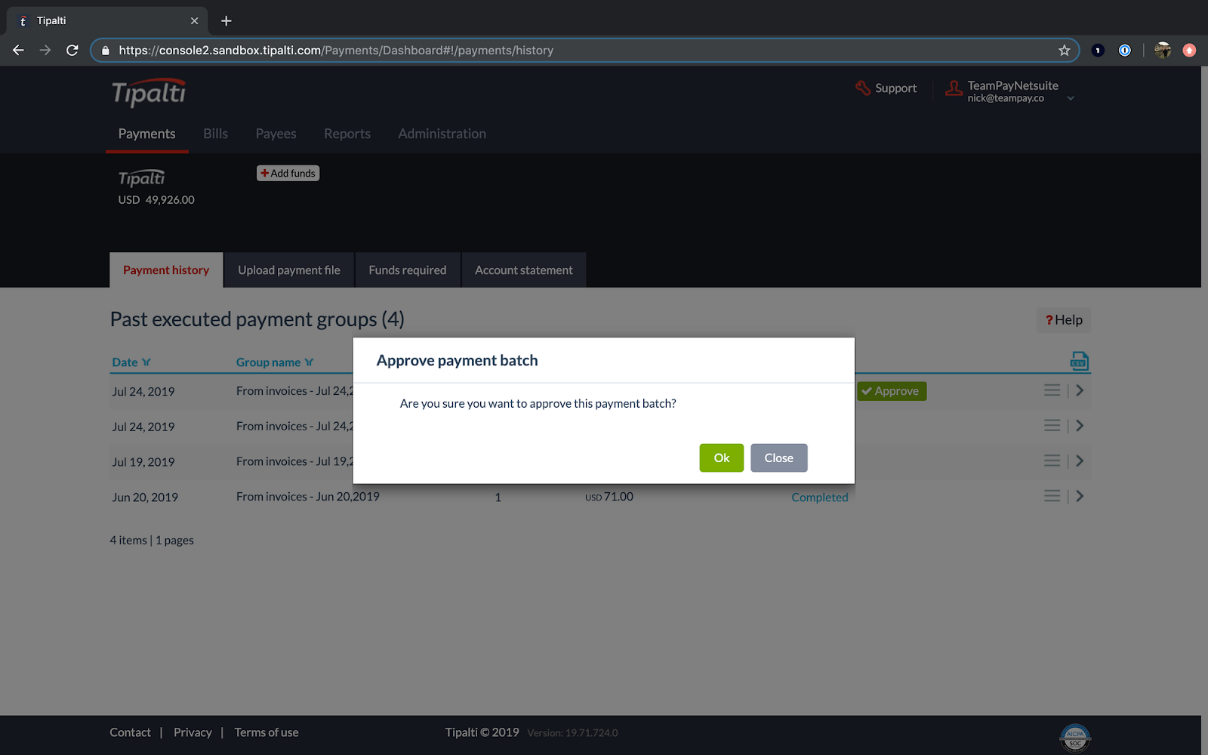Viewport: 1208px width, 755px height.
Task: Click the user profile icon
Action: 954,88
